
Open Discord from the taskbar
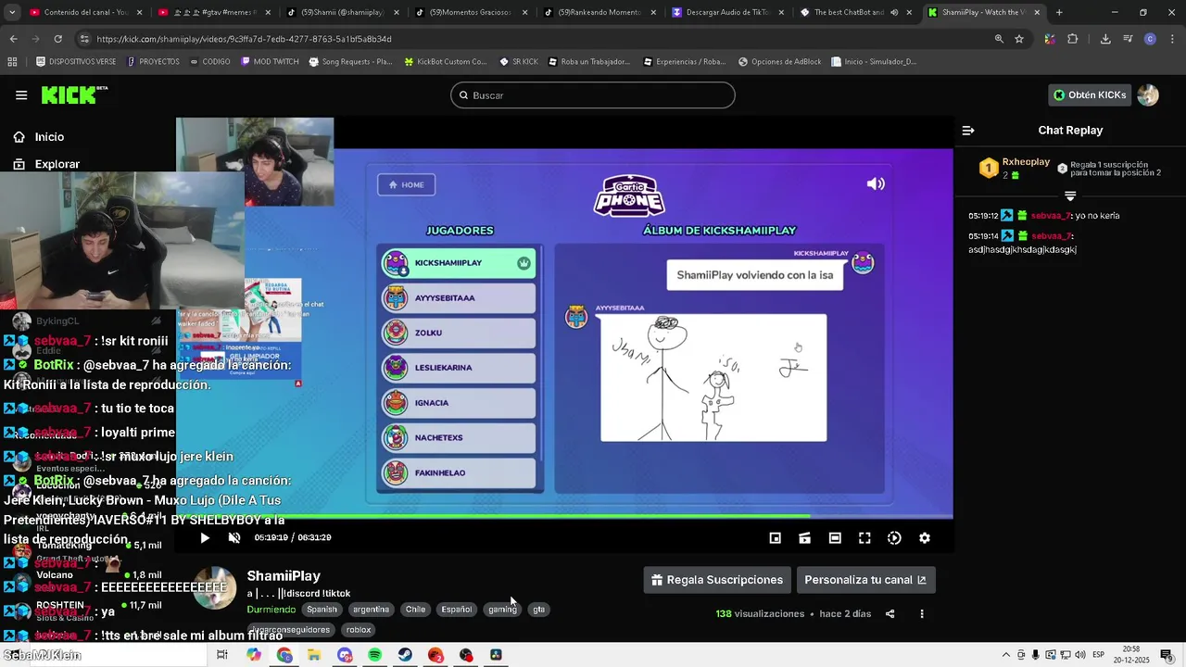(x=345, y=655)
